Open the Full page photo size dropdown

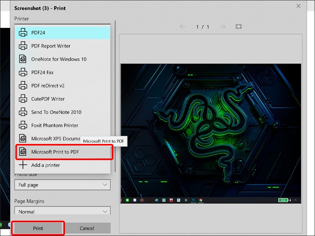click(x=63, y=185)
